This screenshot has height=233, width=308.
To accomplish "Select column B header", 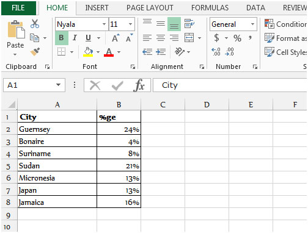I will [119, 104].
